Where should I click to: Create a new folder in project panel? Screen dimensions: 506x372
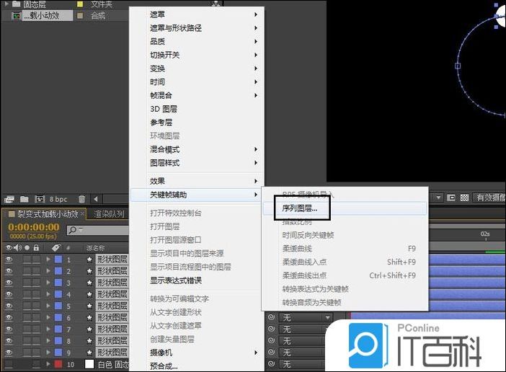[x=24, y=199]
